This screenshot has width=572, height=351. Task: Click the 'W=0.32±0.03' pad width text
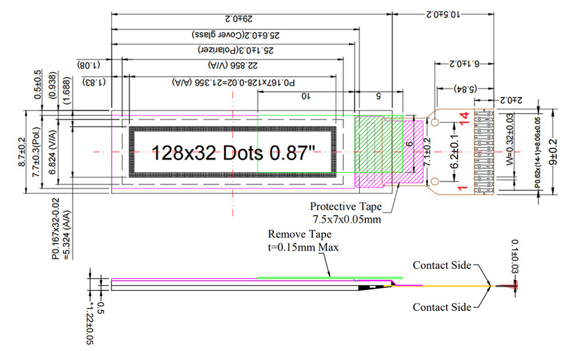[x=510, y=139]
